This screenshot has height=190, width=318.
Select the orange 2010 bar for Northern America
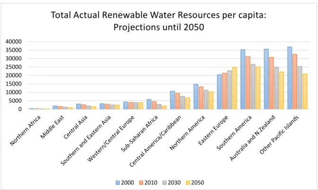pos(201,98)
